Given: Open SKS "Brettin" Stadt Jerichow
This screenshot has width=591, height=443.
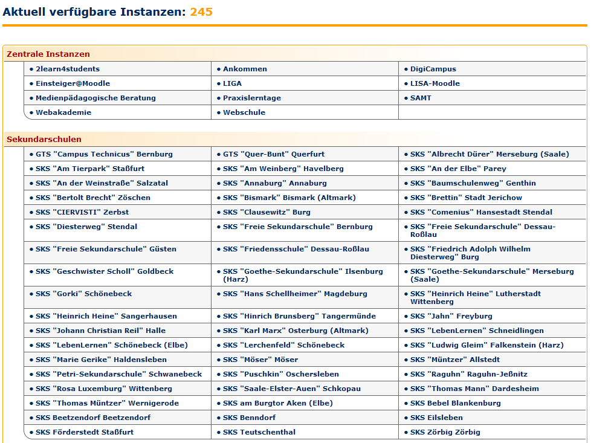Looking at the screenshot, I should click(466, 198).
